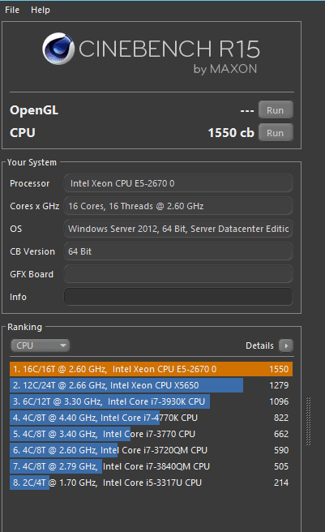Run the OpenGL benchmark
The width and height of the screenshot is (325, 532).
click(275, 110)
